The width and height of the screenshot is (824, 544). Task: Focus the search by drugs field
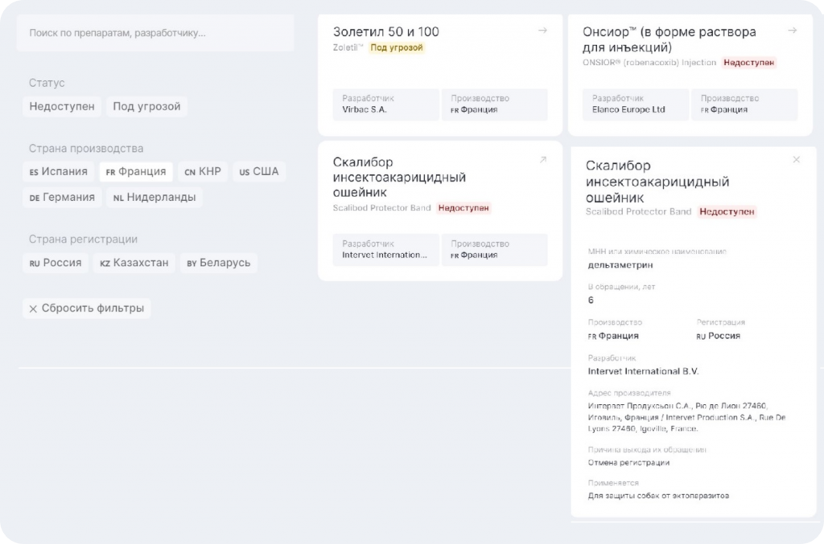pyautogui.click(x=155, y=33)
